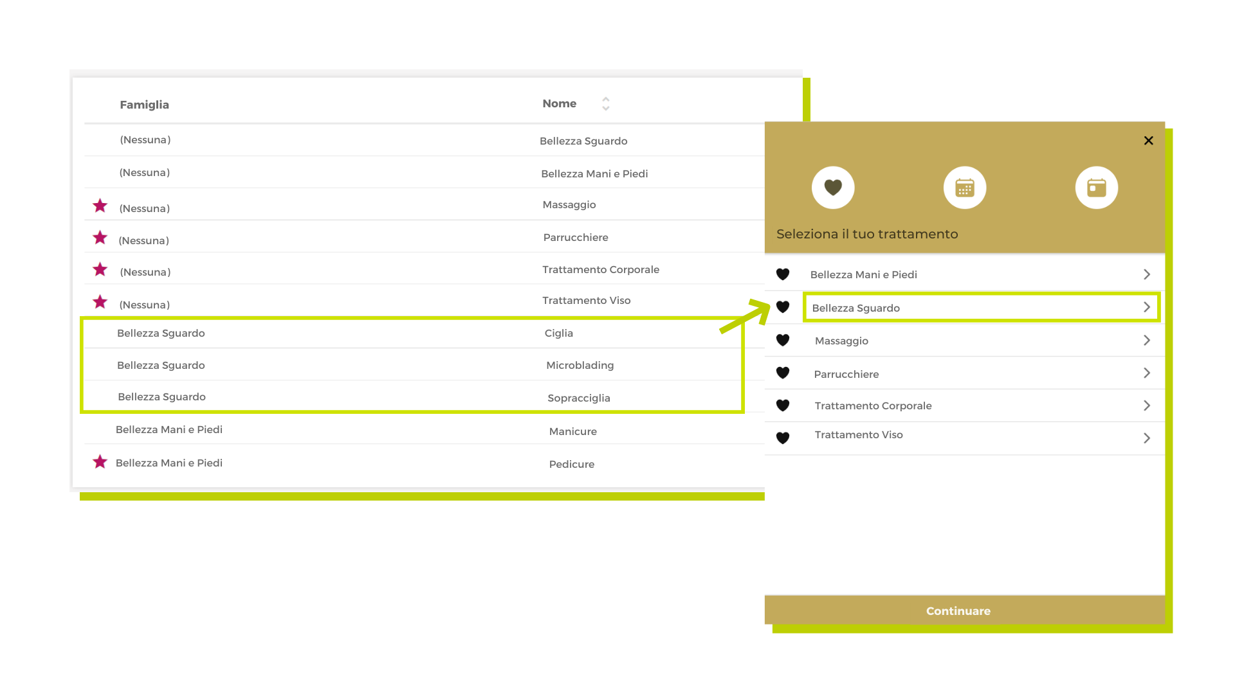Click Bellezza Sguardo in the Nome column
The image size is (1235, 694).
coord(583,141)
